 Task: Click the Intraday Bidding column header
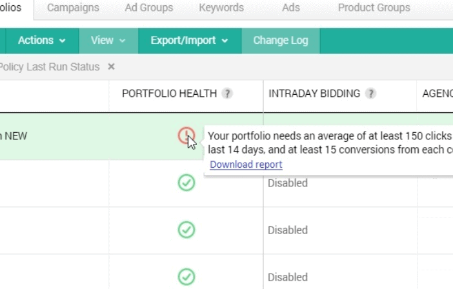[314, 94]
